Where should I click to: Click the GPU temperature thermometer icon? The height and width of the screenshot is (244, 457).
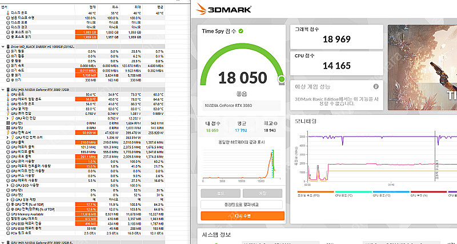8,94
